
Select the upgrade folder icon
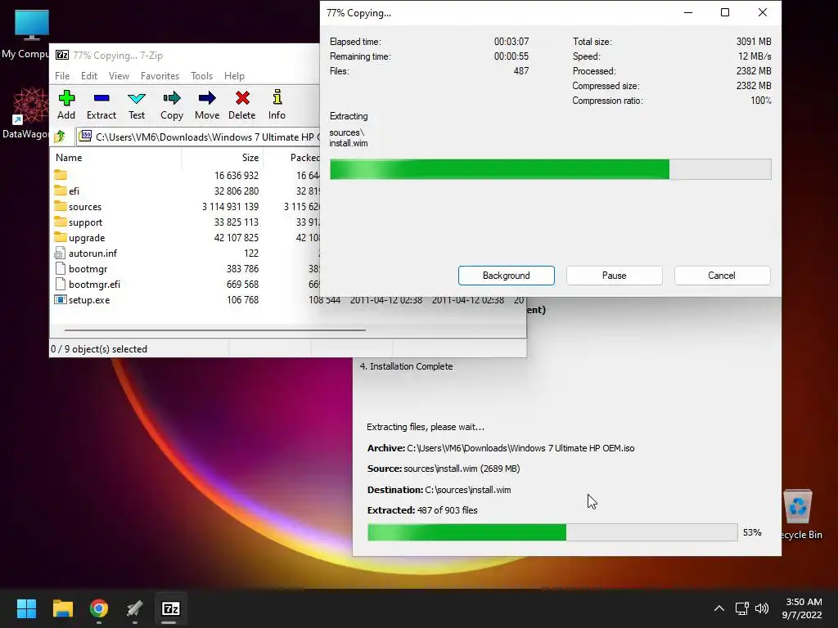click(x=61, y=237)
